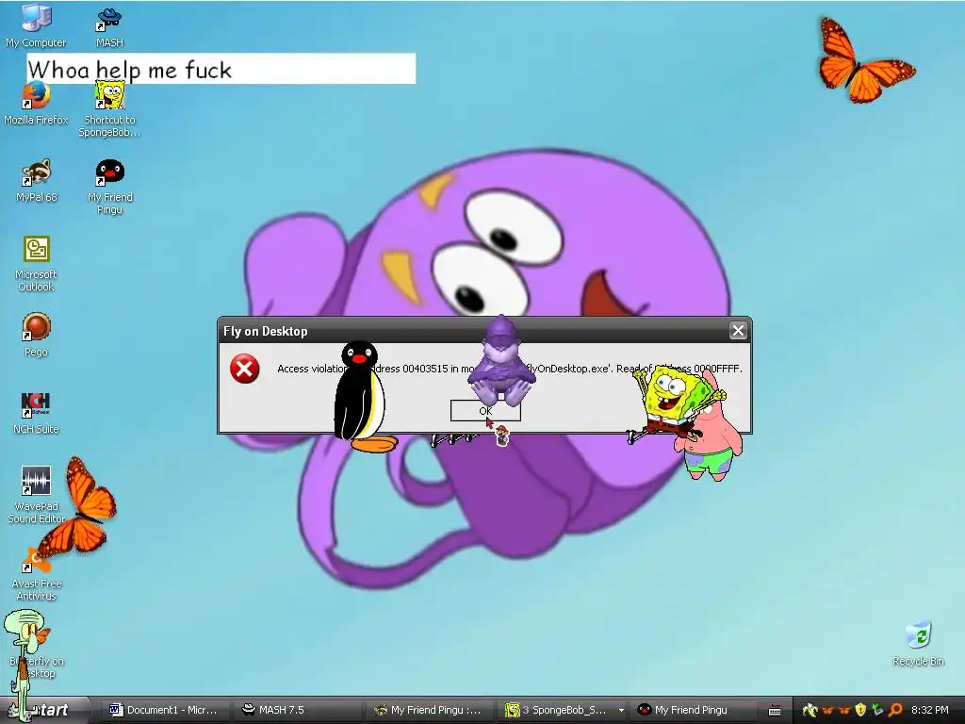This screenshot has width=965, height=724.
Task: Open the Recycle Bin
Action: (918, 644)
